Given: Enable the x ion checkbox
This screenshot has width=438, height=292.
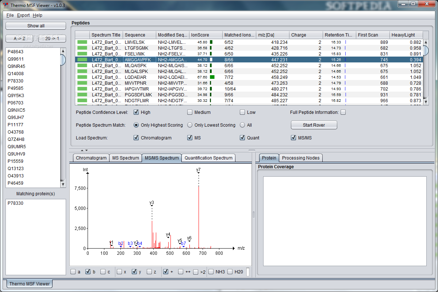Looking at the screenshot, I should [x=119, y=272].
